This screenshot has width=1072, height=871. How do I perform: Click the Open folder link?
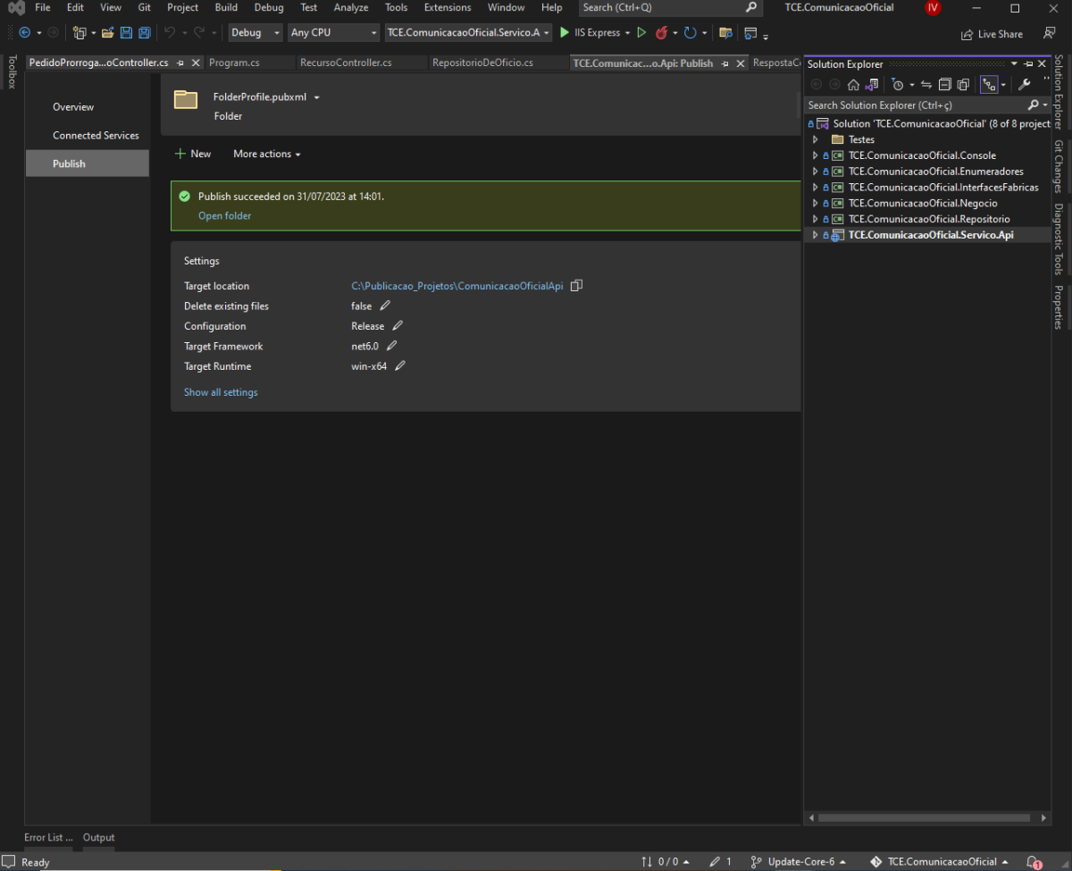point(224,215)
